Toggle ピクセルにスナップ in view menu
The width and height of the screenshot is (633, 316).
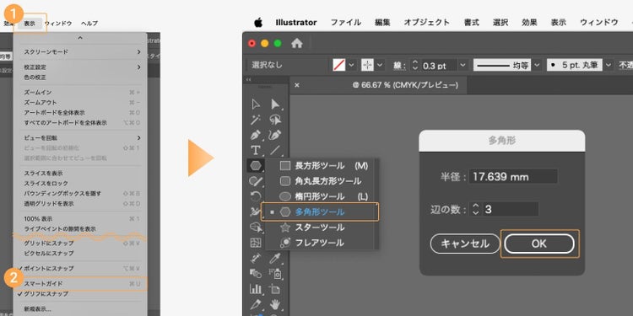(80, 254)
